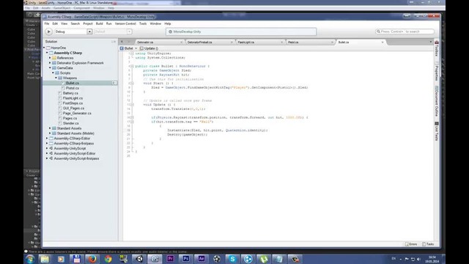Viewport: 469px width, 264px height.
Task: Close the Detonator.cs tab
Action: click(x=181, y=43)
